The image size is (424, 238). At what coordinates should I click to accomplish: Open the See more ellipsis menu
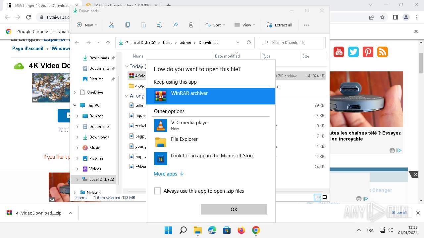pos(307,25)
